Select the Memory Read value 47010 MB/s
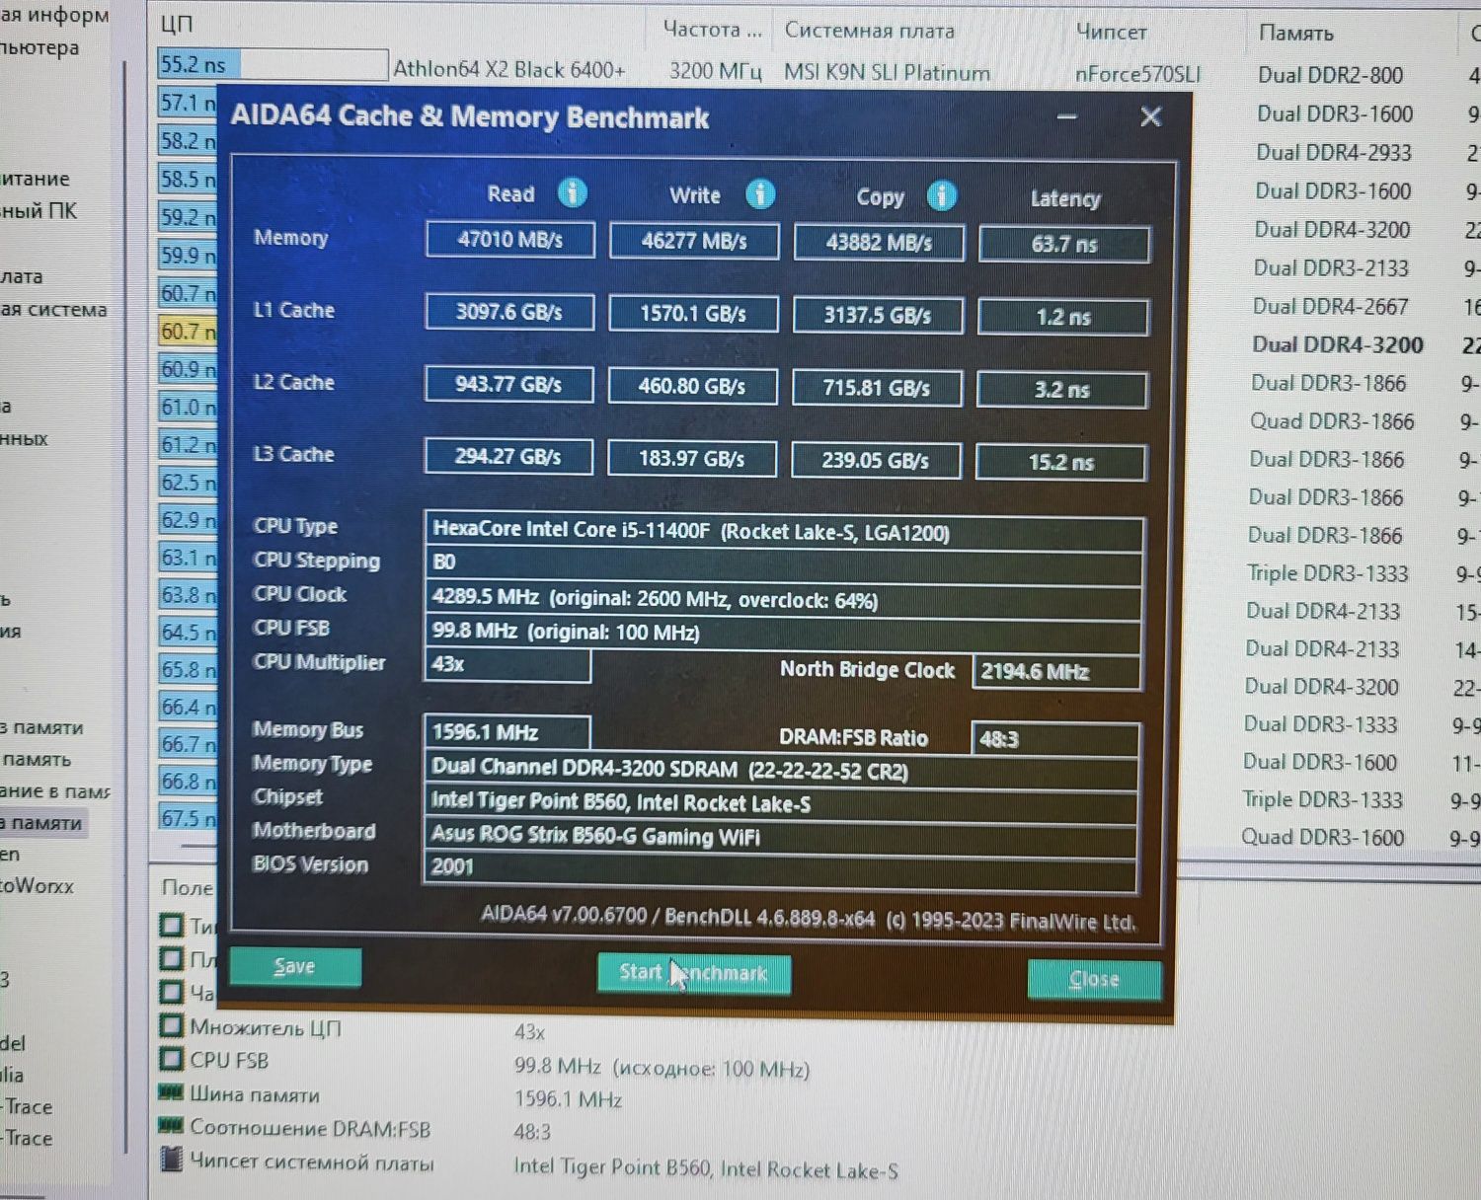 pos(510,239)
